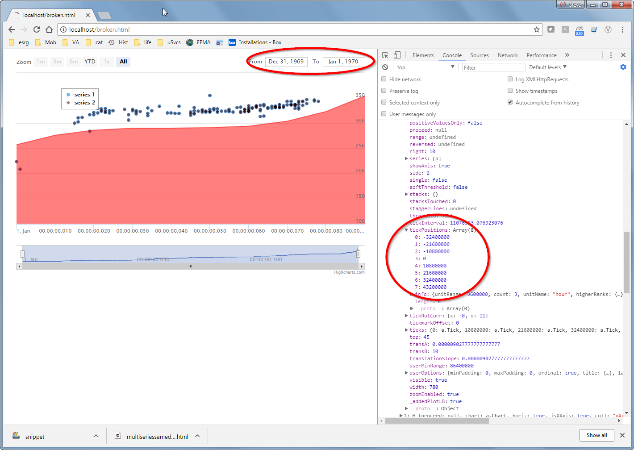Image resolution: width=634 pixels, height=450 pixels.
Task: Close the downloads bar
Action: tap(622, 435)
